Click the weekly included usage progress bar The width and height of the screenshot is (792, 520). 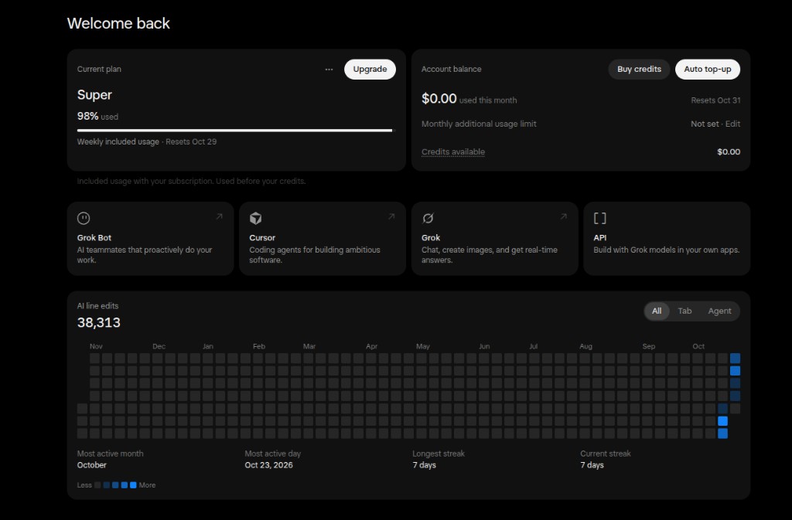235,131
